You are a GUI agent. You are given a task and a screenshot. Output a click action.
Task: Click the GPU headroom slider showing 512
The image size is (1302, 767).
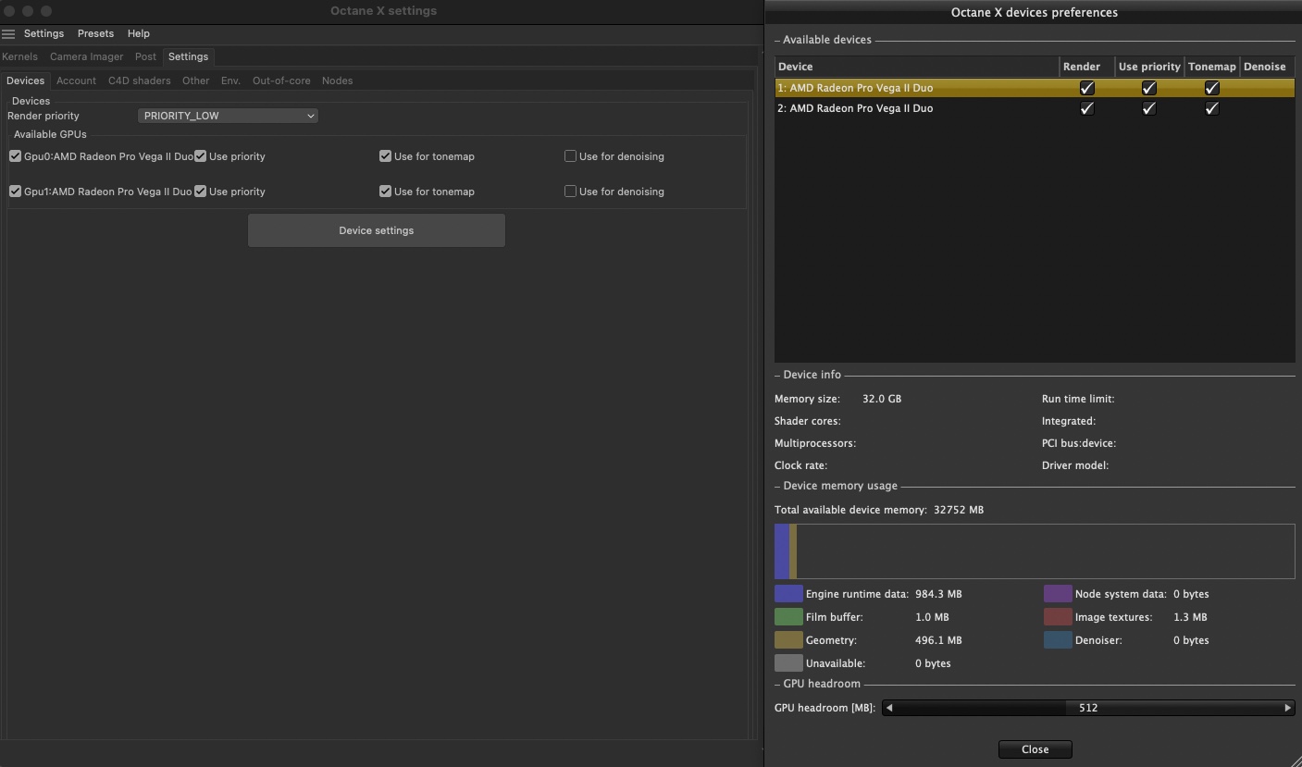1088,708
